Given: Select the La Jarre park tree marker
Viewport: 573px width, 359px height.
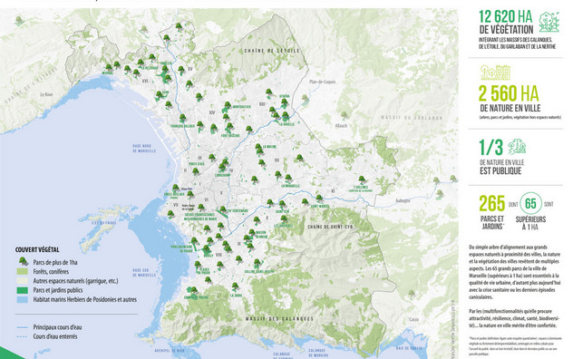Looking at the screenshot, I should click(x=235, y=286).
